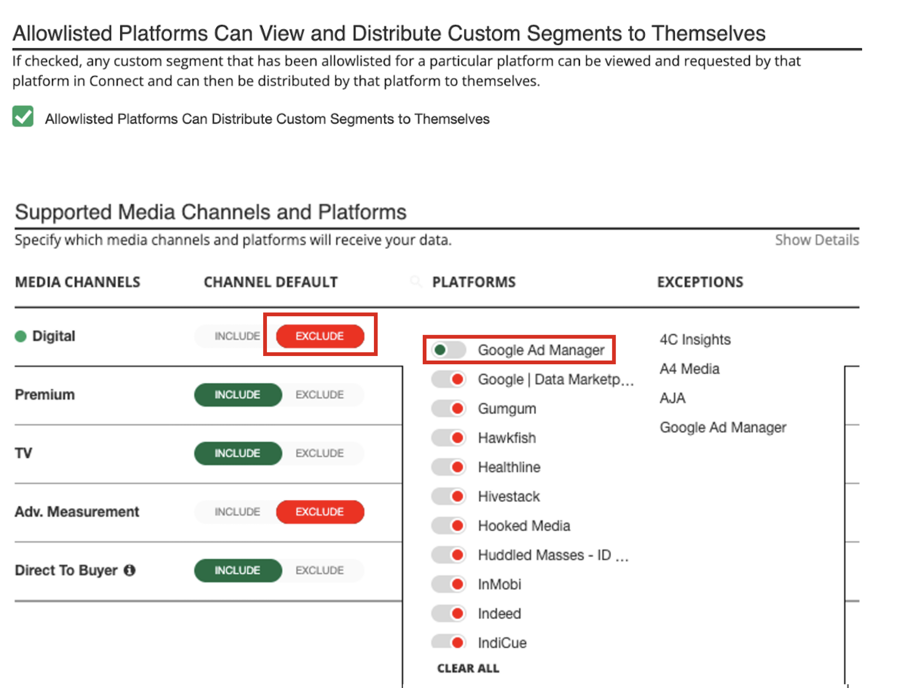Toggle the Huddled Masses - ID platform switch
The height and width of the screenshot is (688, 898).
click(x=449, y=555)
